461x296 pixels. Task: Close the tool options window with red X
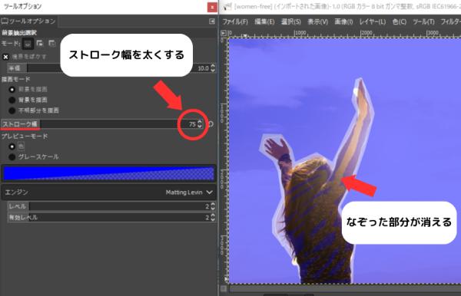tap(212, 7)
